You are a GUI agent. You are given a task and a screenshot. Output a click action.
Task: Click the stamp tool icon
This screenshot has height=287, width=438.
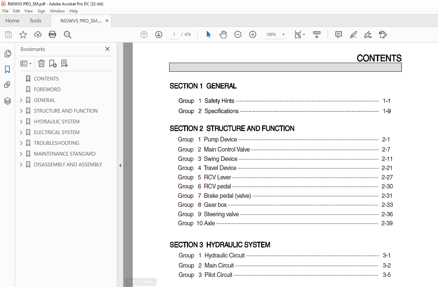383,35
